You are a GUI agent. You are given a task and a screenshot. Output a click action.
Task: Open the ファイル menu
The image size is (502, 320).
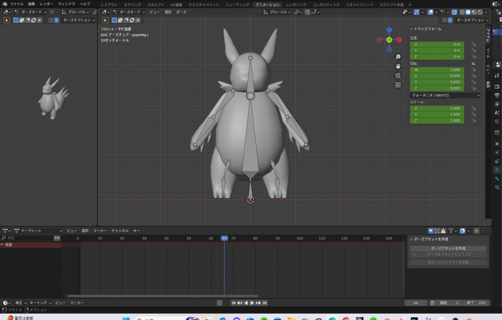[17, 4]
